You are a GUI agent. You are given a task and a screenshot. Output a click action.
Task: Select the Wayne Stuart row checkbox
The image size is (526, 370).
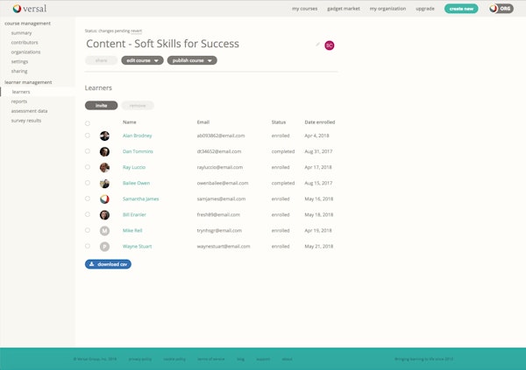click(x=88, y=247)
